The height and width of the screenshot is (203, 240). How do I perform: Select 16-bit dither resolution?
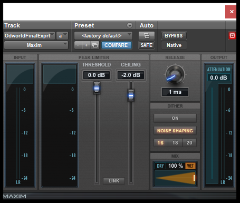coord(160,143)
